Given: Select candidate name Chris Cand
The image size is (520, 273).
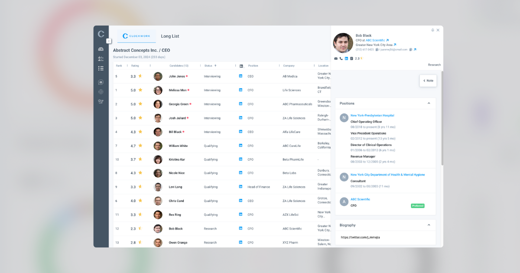Looking at the screenshot, I should 176,201.
